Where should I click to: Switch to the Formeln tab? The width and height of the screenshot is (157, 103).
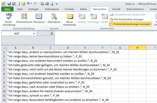69,9
